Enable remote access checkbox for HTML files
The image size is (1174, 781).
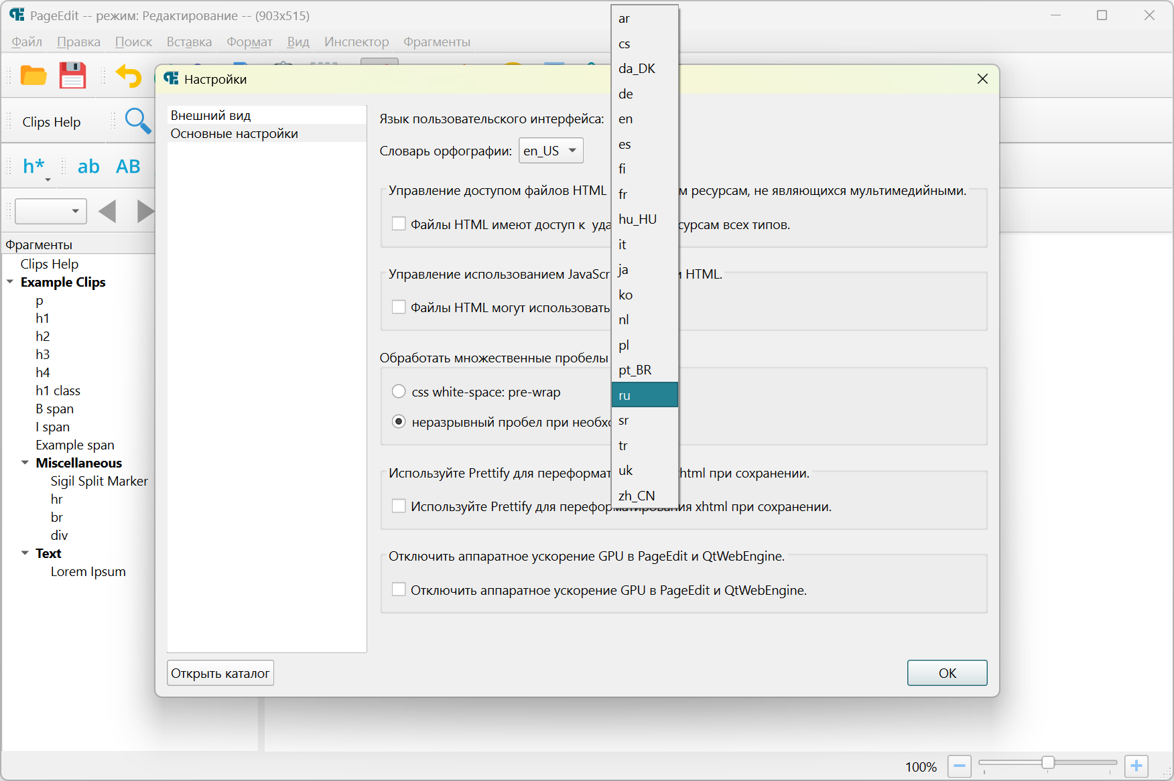coord(399,224)
